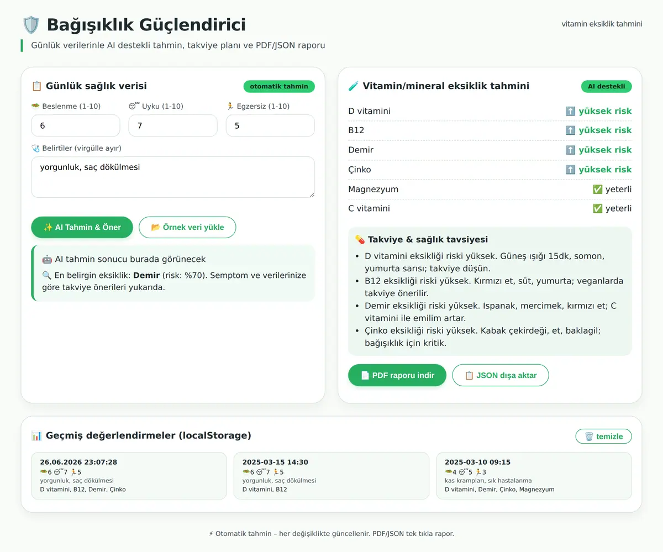
Task: Click the sleeping face icon next to Uyku
Action: (x=134, y=106)
